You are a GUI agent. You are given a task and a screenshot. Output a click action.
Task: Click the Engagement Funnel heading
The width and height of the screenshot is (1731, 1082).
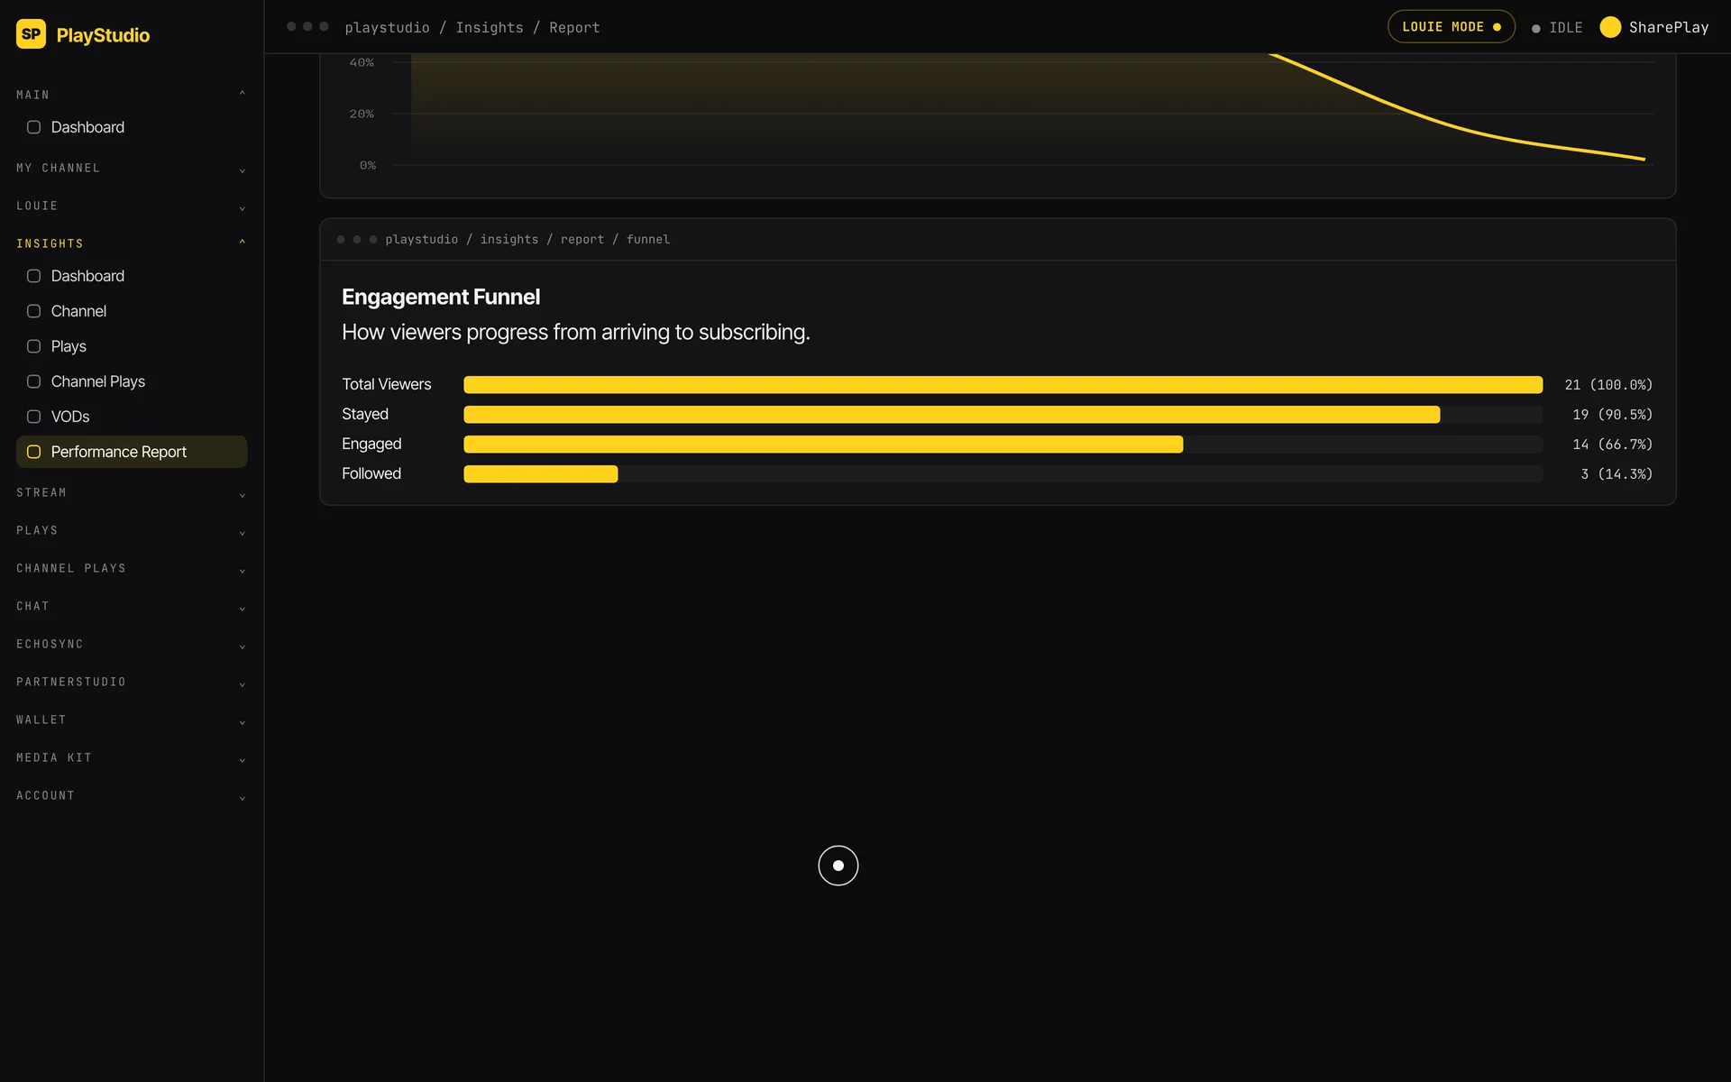441,297
